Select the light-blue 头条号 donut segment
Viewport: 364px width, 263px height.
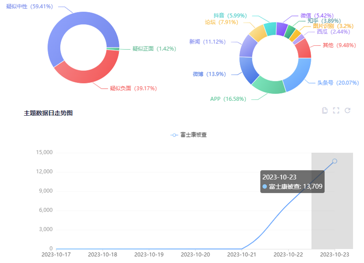pyautogui.click(x=298, y=73)
